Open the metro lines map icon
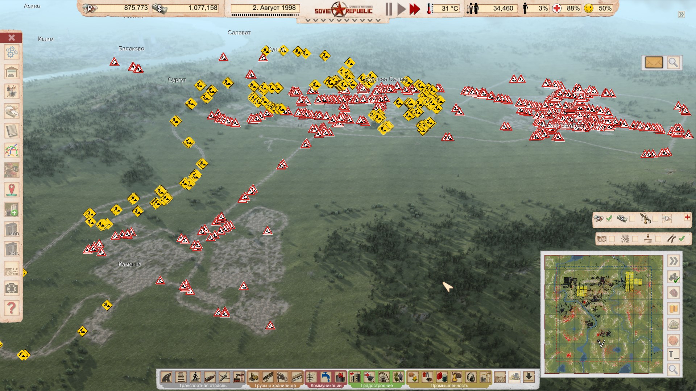Screen dimensions: 696x391 (12, 150)
